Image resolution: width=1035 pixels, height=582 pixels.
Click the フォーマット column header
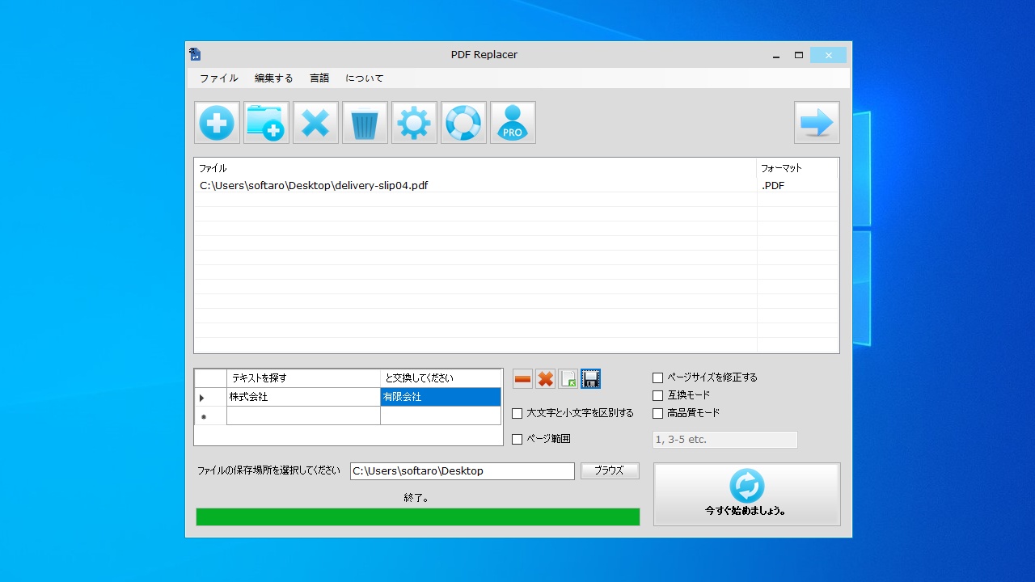(797, 168)
